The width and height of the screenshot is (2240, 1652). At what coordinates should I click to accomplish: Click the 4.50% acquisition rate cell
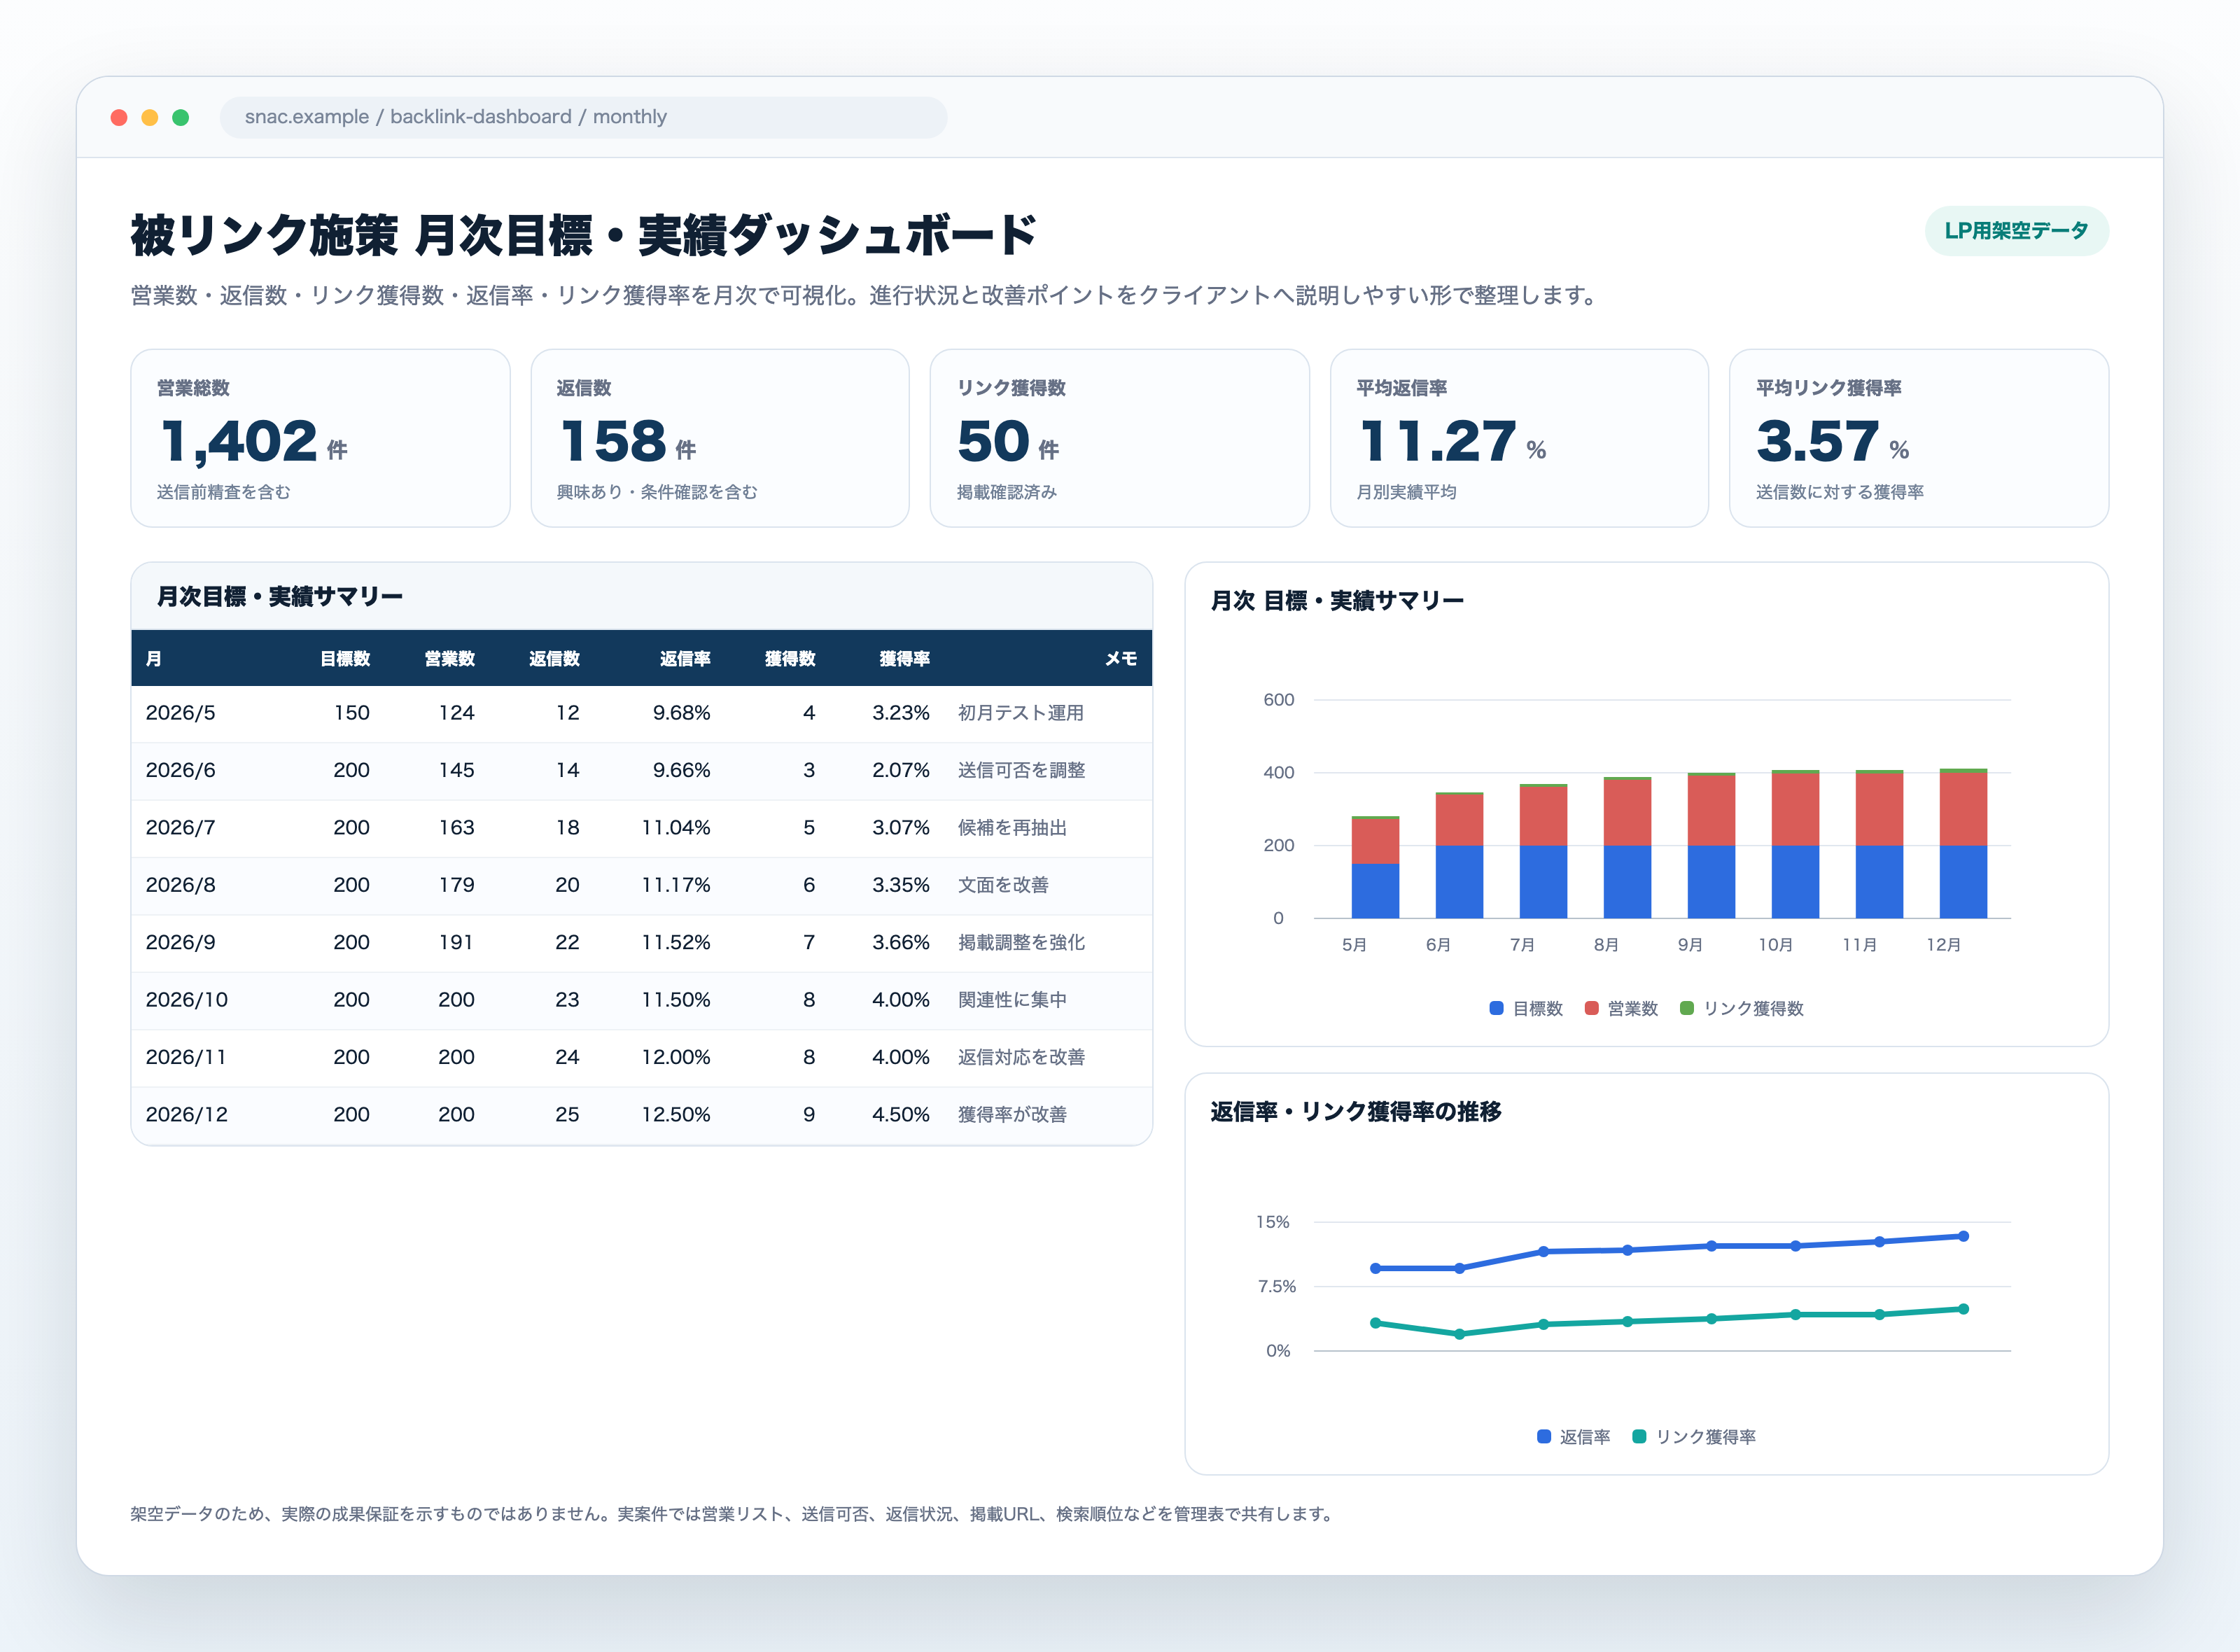point(900,1114)
